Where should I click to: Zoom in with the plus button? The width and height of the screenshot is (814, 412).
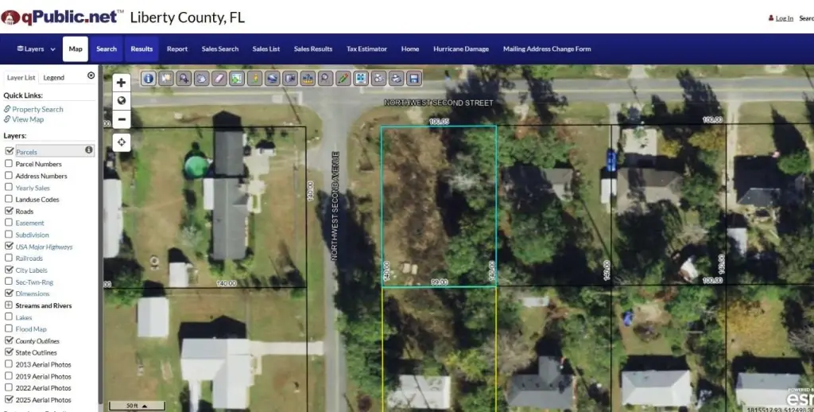click(122, 83)
